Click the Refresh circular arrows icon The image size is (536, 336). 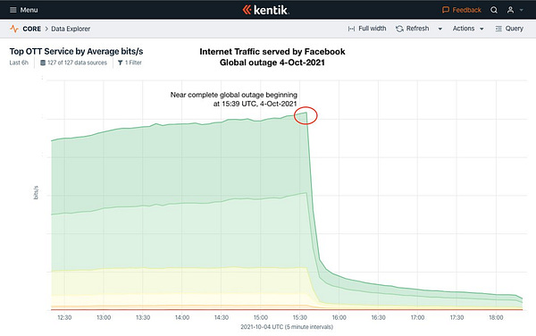coord(399,29)
